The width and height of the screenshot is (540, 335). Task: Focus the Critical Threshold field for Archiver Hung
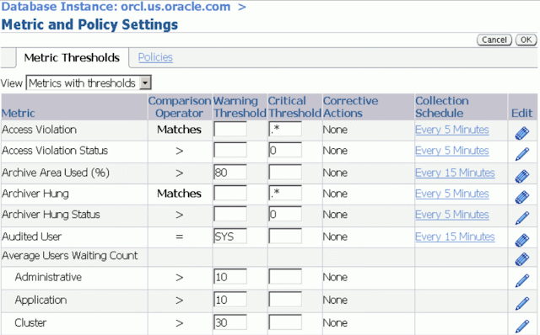(285, 193)
